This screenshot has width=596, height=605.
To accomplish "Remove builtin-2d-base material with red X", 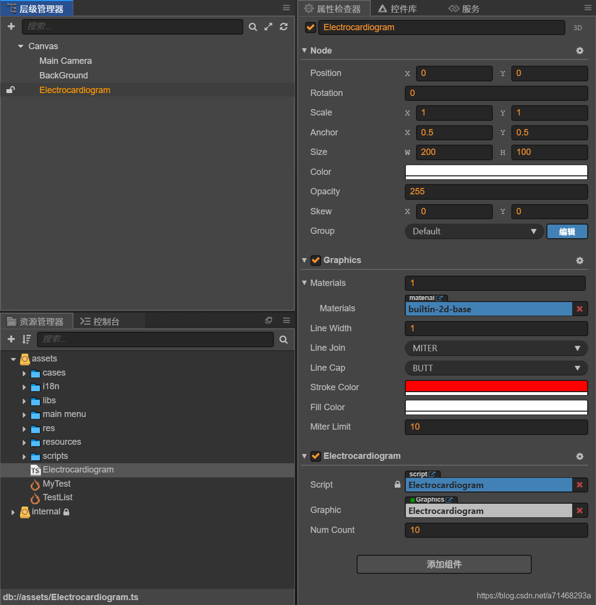I will [x=580, y=309].
